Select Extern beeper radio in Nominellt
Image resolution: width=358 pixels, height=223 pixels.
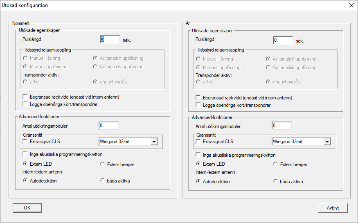(103, 164)
